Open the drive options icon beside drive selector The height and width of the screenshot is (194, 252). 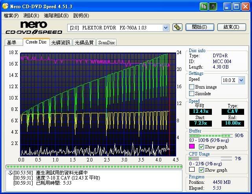[177, 27]
